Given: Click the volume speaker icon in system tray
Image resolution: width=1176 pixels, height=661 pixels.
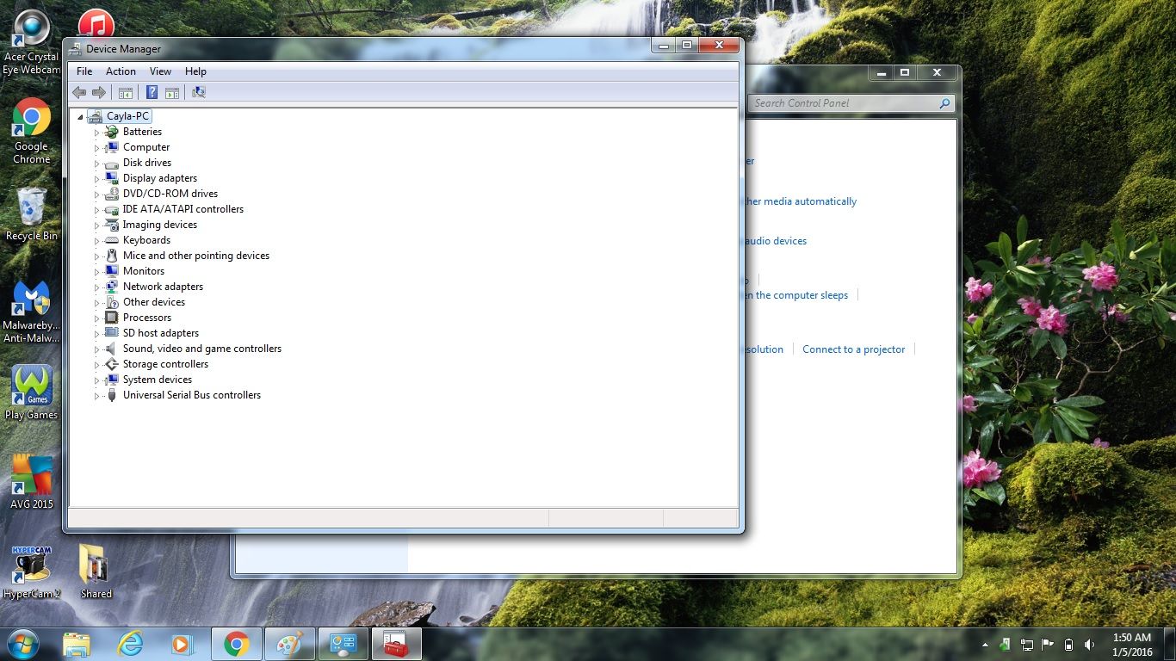Looking at the screenshot, I should [1090, 644].
